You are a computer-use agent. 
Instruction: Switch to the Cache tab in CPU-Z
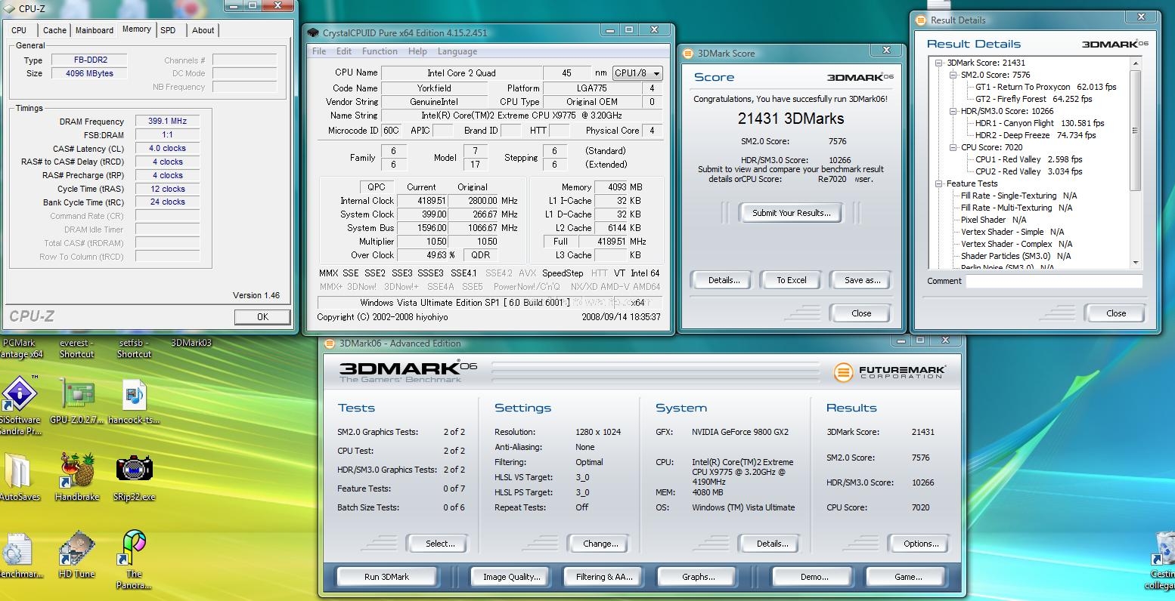(54, 30)
